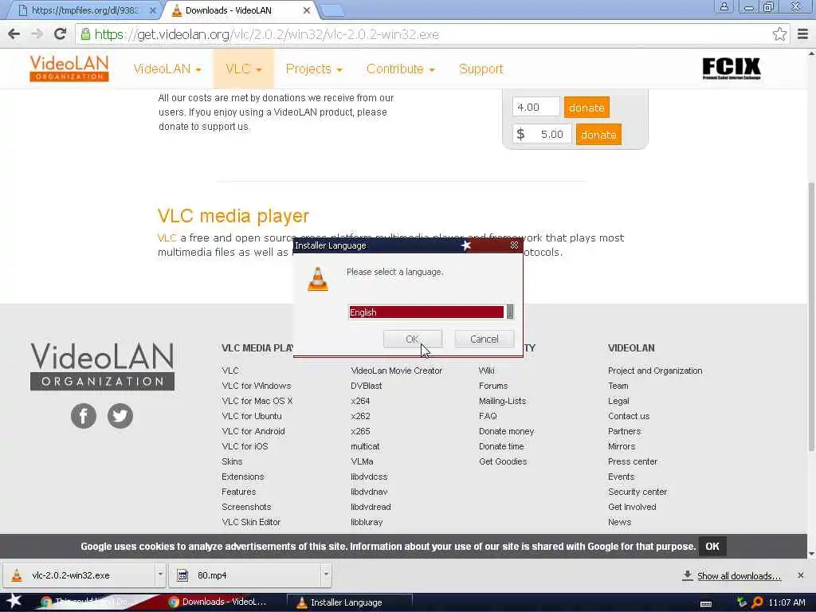Click VLC cone icon in installer dialog
Viewport: 816px width, 612px height.
coord(318,279)
